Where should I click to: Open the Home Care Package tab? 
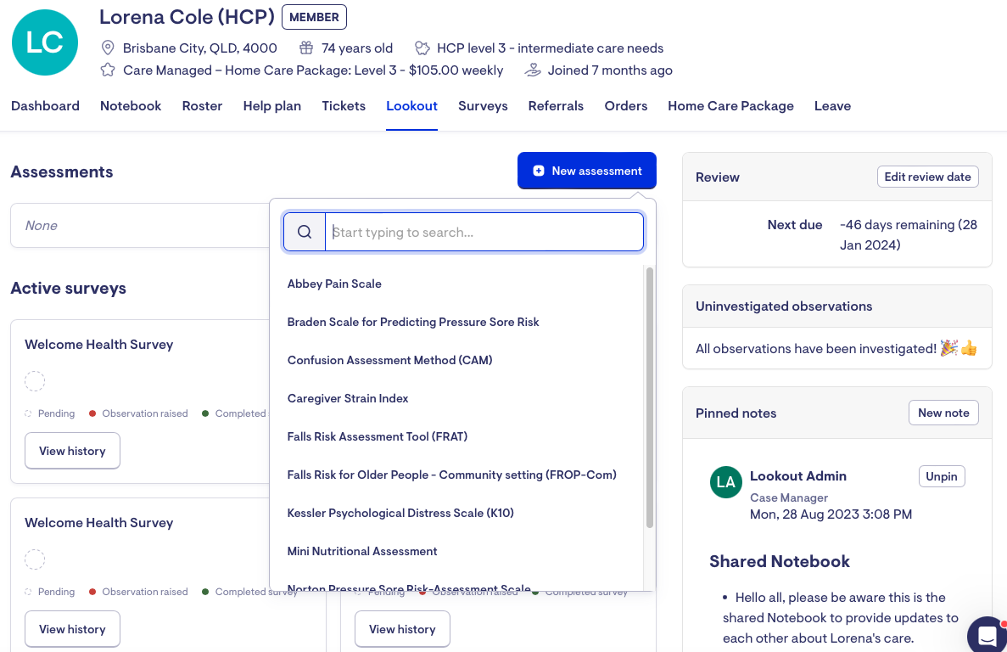click(730, 106)
